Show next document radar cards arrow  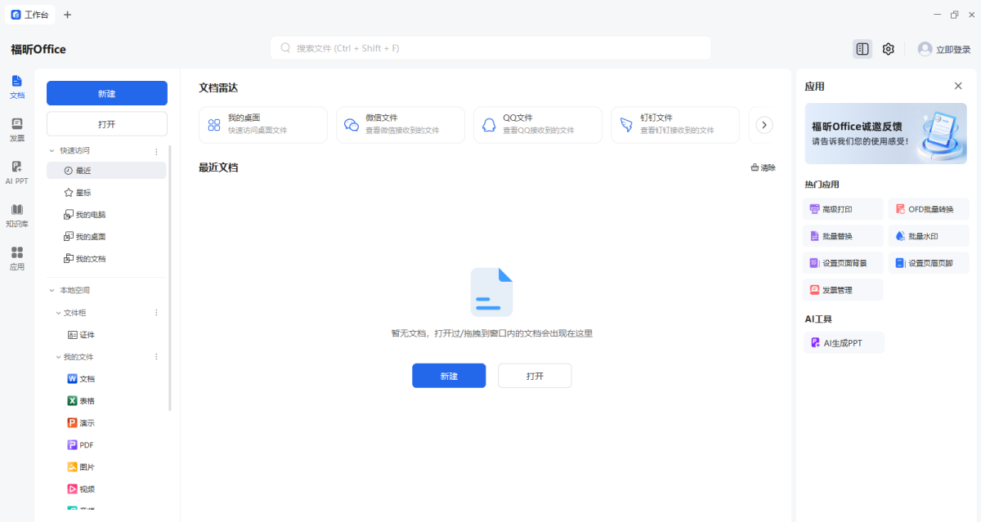click(764, 125)
